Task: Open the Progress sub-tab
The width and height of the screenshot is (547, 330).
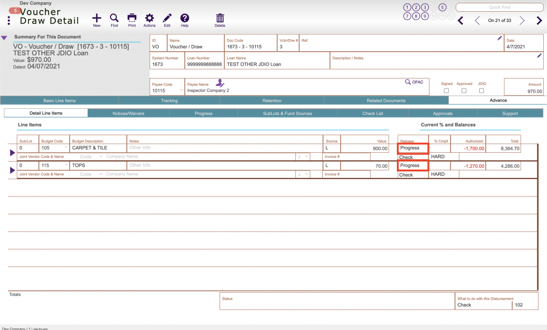Action: pyautogui.click(x=204, y=113)
